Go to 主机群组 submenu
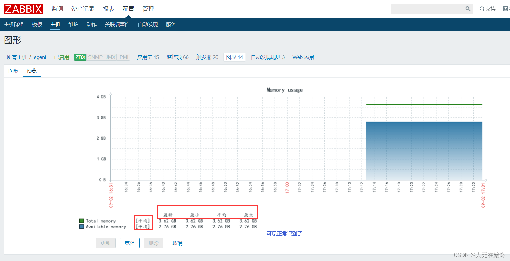 coord(14,24)
